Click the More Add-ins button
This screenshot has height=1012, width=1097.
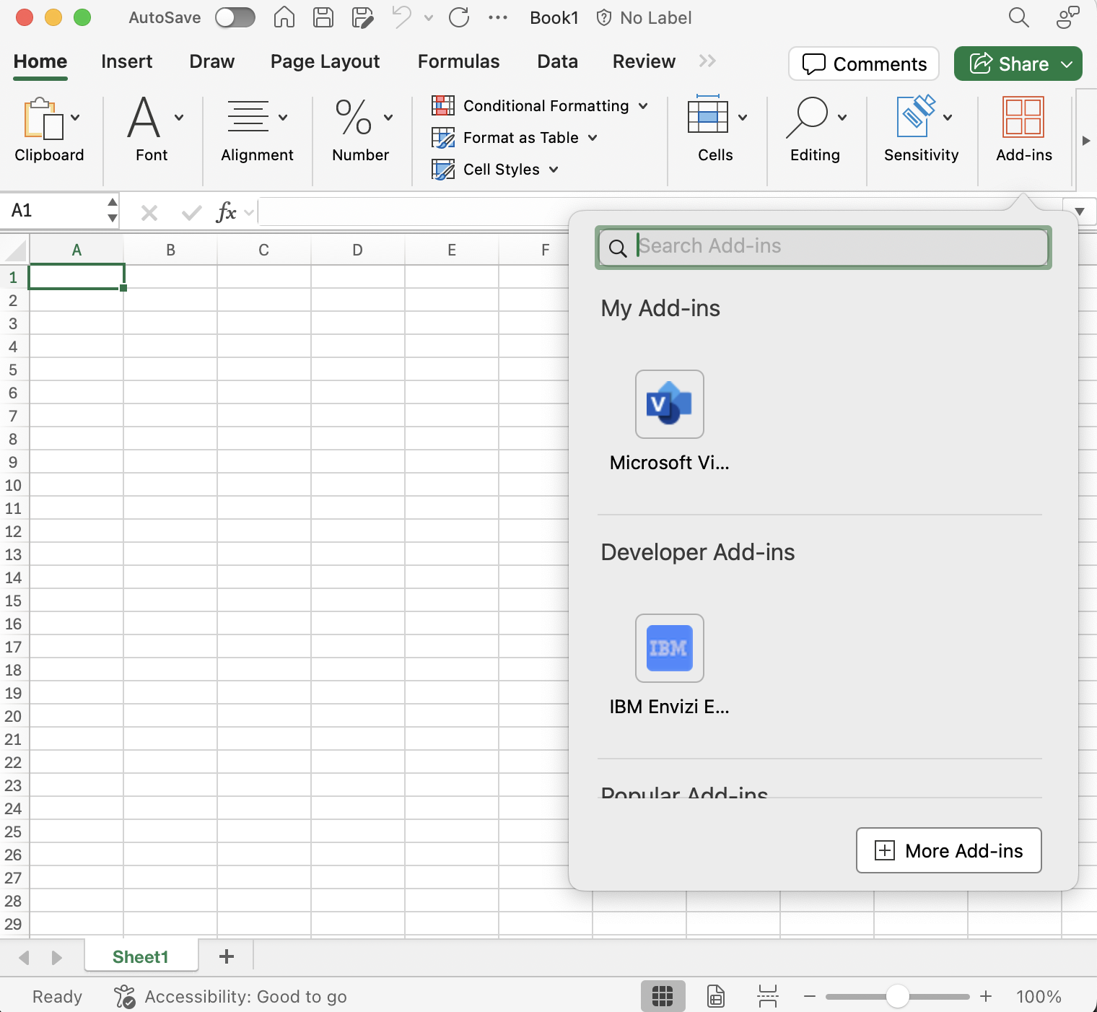[x=948, y=850]
